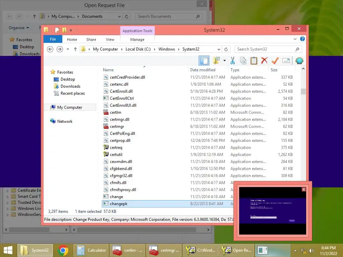
Task: Select Network in the navigation pane
Action: click(x=65, y=121)
